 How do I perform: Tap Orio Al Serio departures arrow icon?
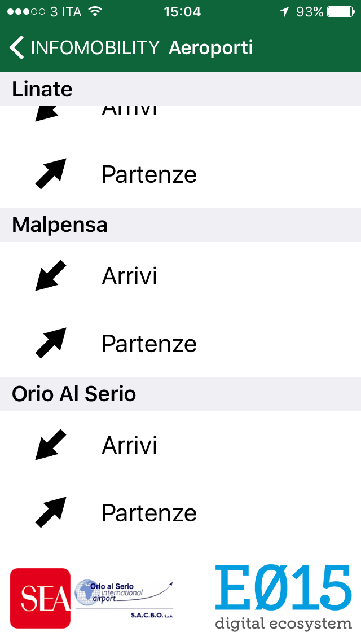point(51,512)
